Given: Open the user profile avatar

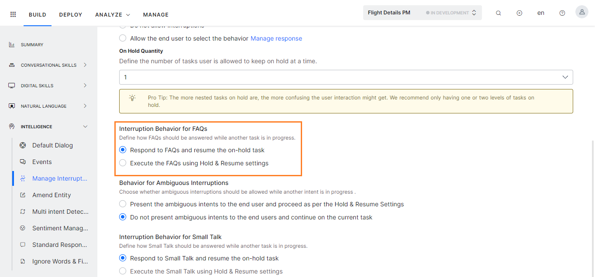Looking at the screenshot, I should pyautogui.click(x=581, y=12).
